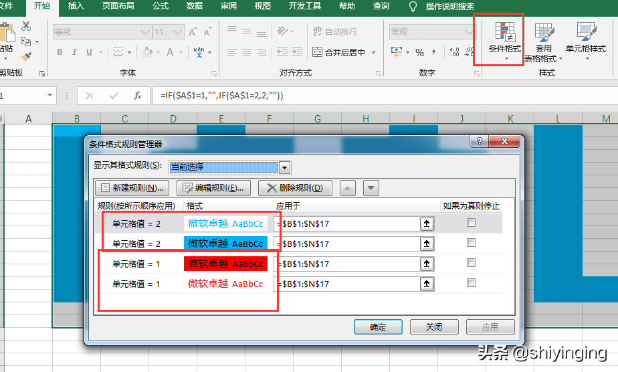
Task: Click the Comma Style icon
Action: (434, 52)
